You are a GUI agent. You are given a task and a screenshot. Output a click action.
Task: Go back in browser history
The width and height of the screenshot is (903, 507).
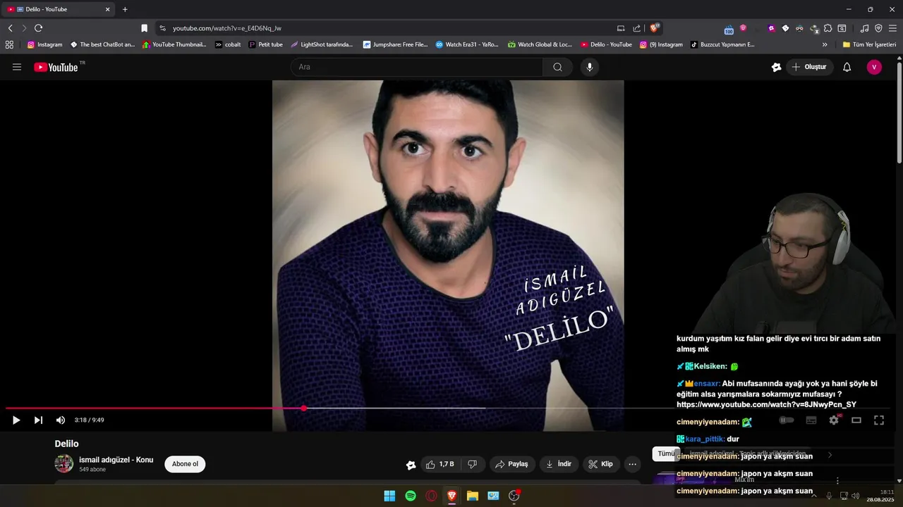click(10, 28)
